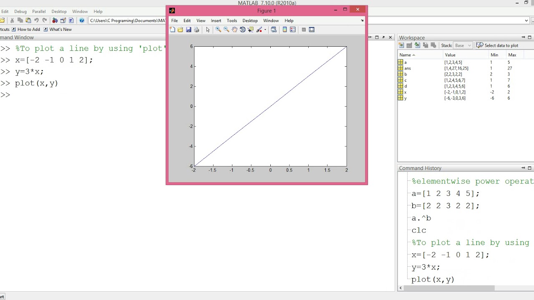Save the figure using the floppy icon
Image resolution: width=534 pixels, height=300 pixels.
tap(189, 30)
